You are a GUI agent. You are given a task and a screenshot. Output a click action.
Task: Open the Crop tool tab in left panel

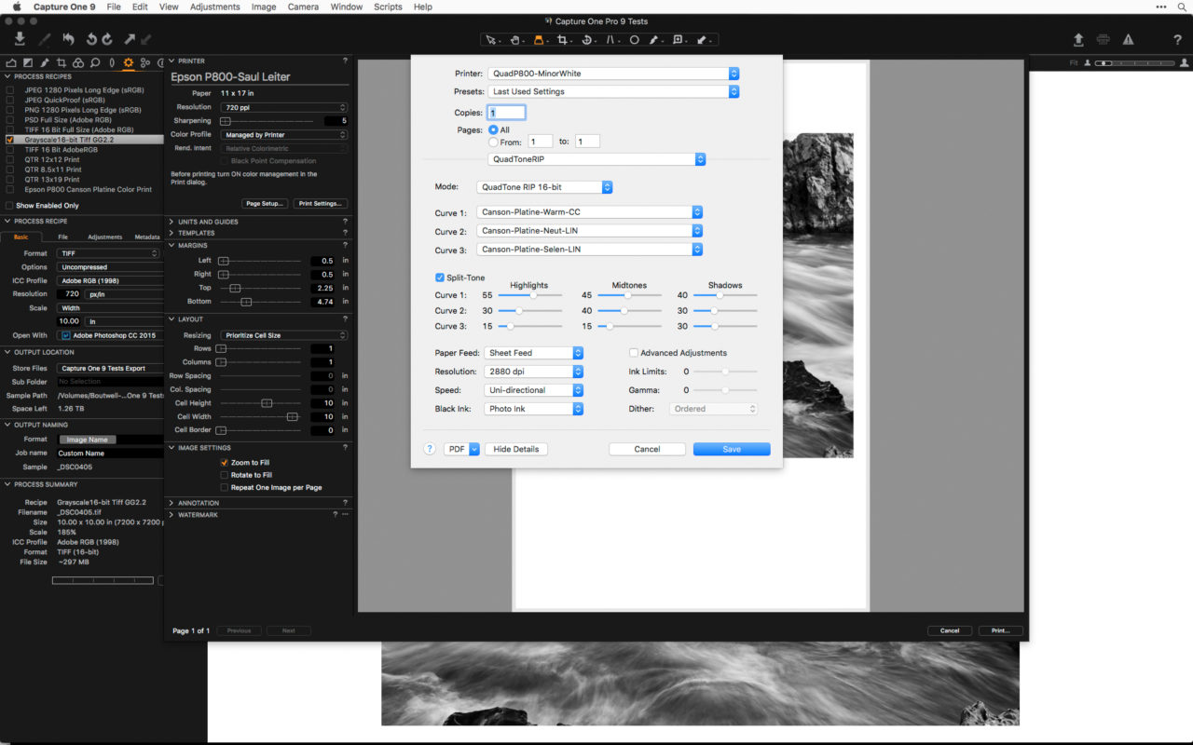pos(62,62)
